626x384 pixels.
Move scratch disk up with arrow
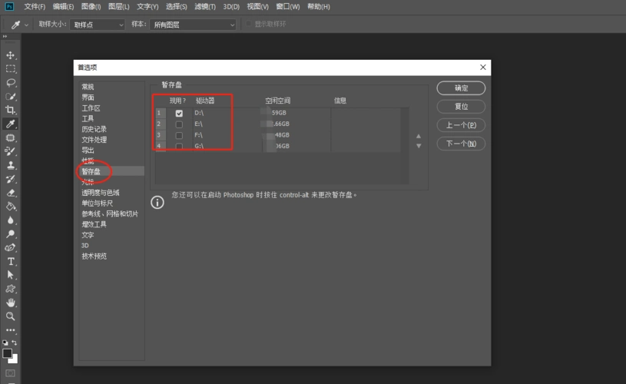point(419,136)
